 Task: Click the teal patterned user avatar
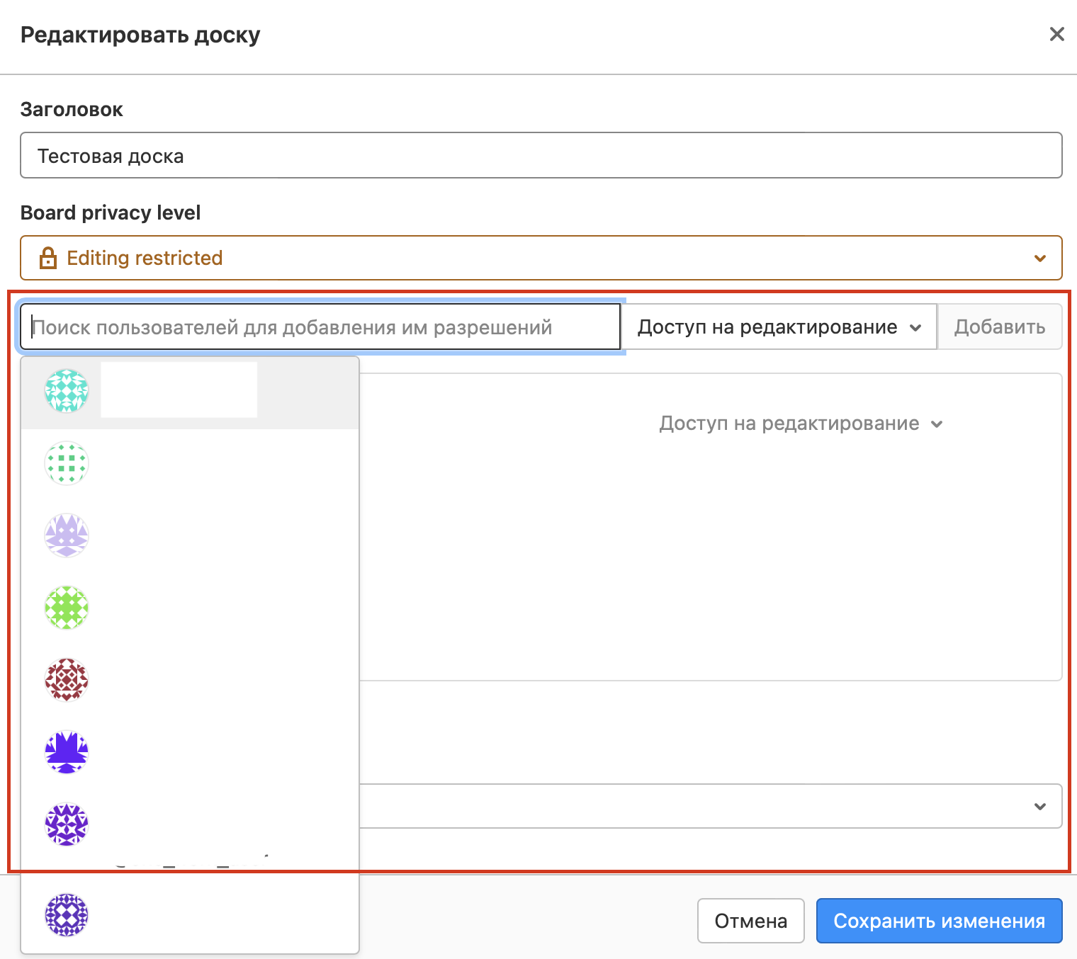click(x=67, y=391)
